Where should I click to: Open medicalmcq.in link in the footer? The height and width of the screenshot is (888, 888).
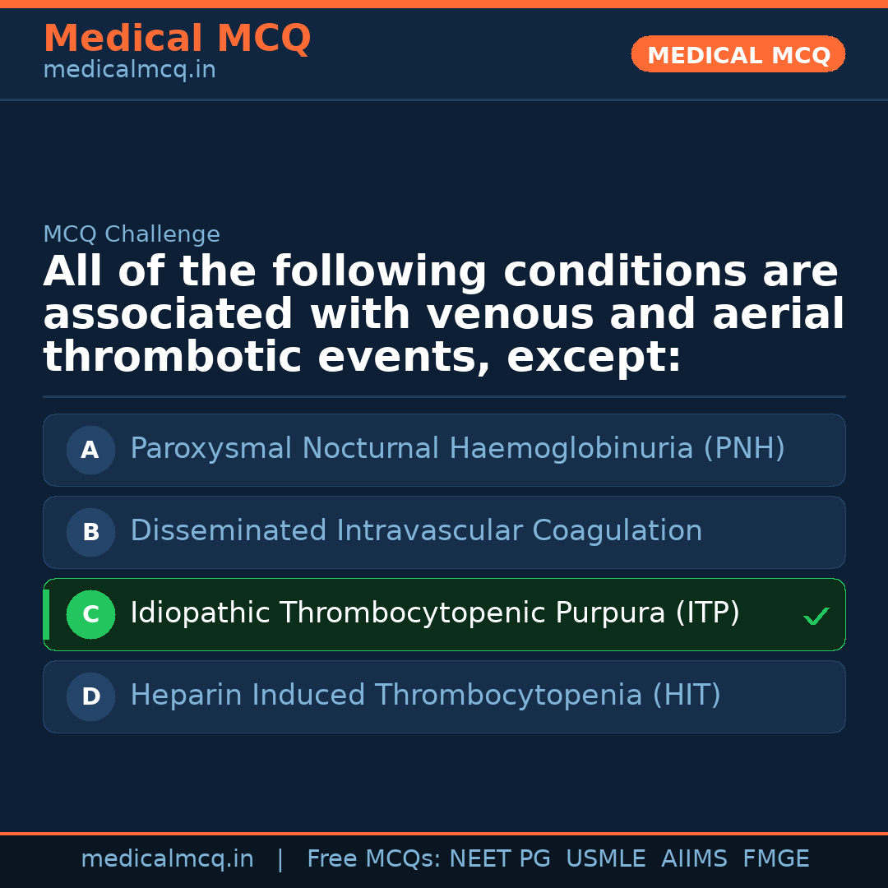(x=167, y=859)
